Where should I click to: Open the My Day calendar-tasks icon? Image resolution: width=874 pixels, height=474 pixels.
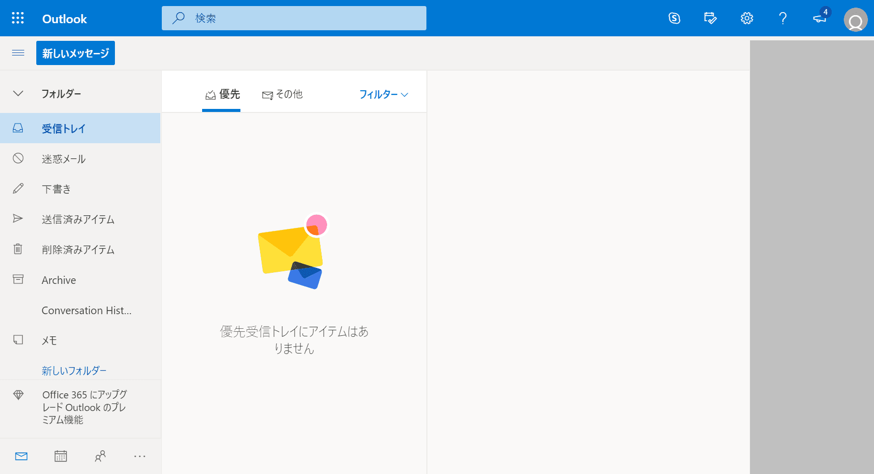[x=710, y=19]
